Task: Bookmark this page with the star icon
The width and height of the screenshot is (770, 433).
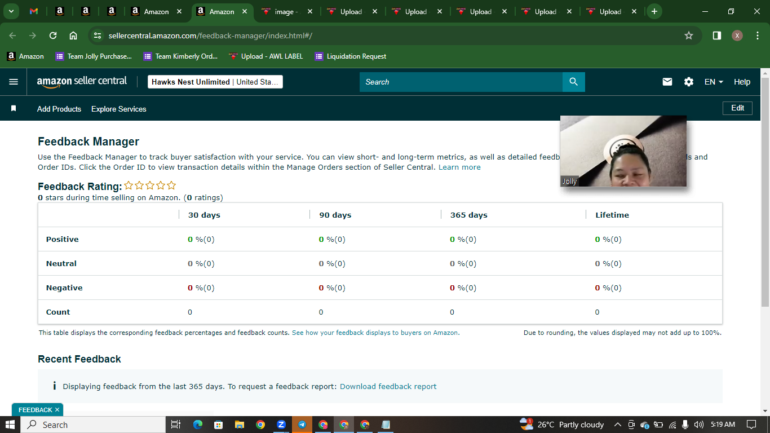Action: [689, 36]
